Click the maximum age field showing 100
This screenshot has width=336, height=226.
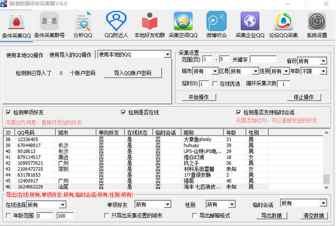click(x=65, y=216)
